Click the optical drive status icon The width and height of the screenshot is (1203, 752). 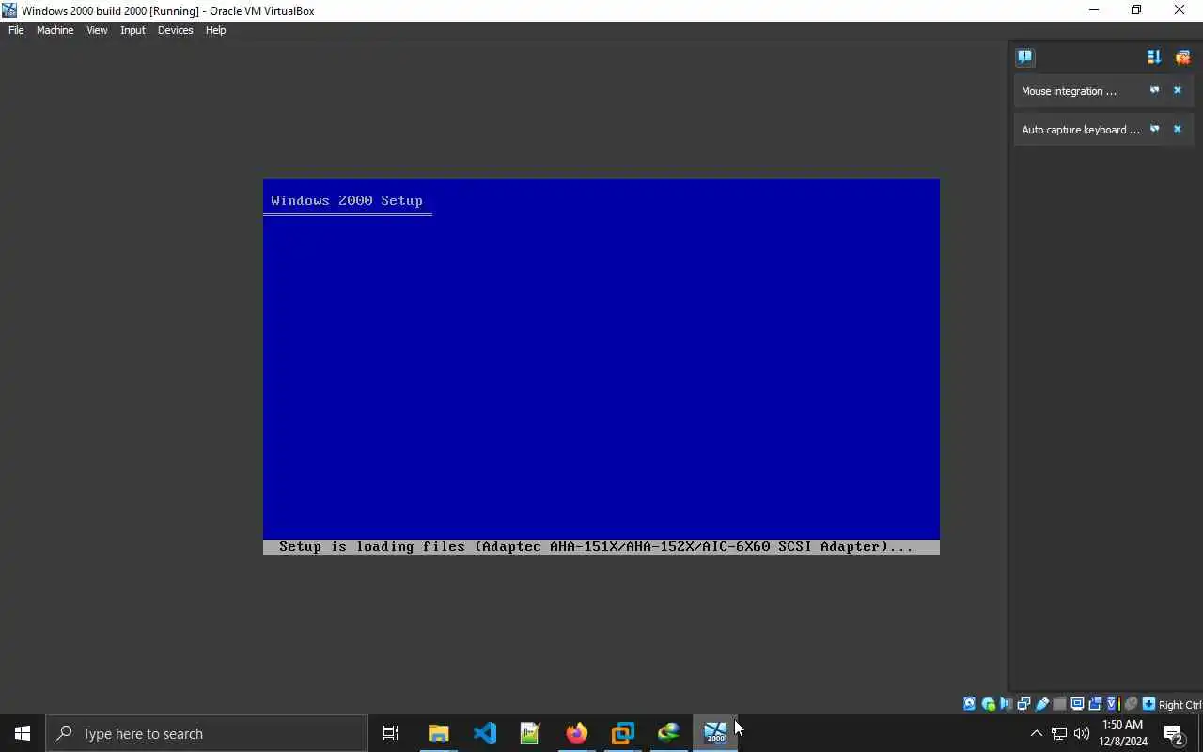pos(988,704)
